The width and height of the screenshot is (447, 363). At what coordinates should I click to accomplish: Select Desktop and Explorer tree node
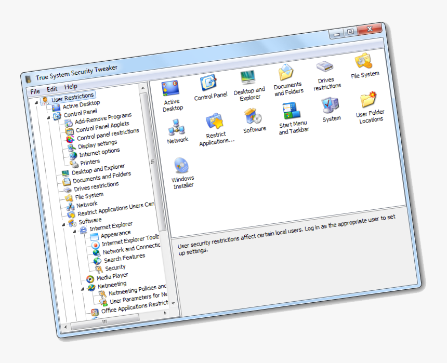click(x=98, y=169)
